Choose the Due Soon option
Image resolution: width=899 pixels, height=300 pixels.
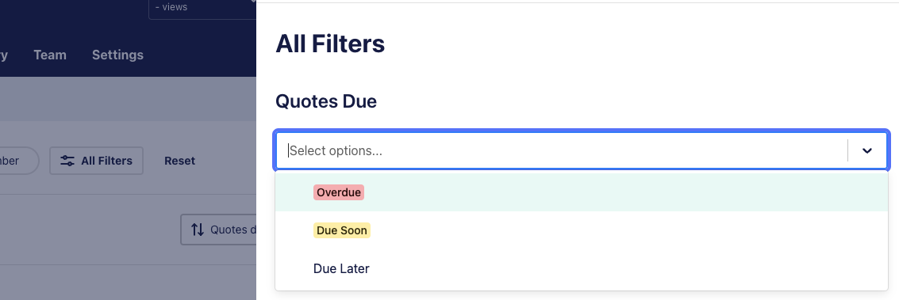click(582, 230)
